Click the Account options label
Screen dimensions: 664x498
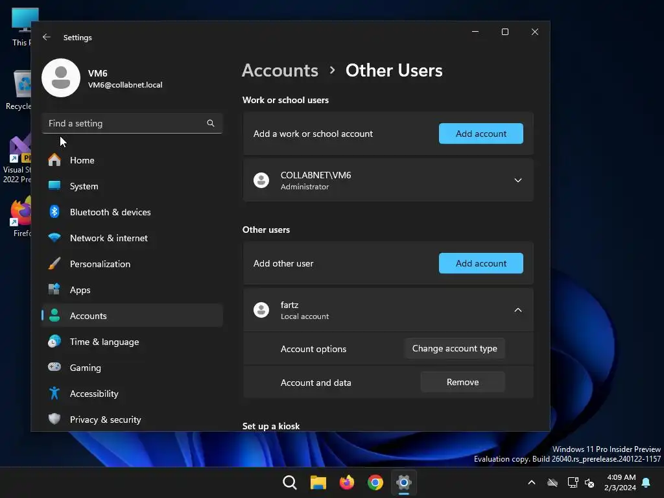pos(313,349)
